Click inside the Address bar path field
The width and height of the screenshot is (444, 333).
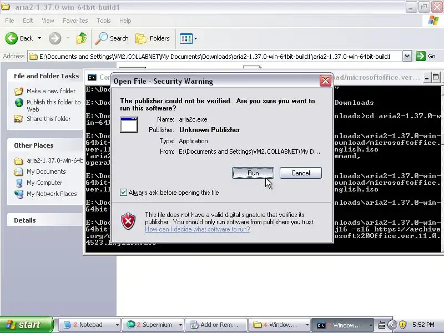(215, 57)
